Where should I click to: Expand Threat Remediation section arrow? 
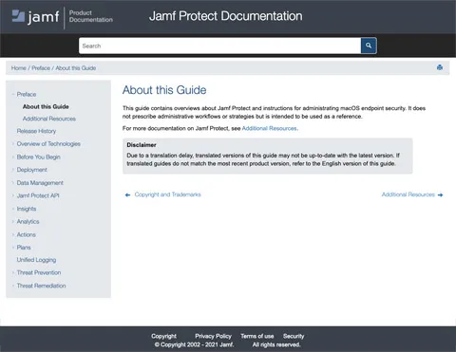click(13, 286)
